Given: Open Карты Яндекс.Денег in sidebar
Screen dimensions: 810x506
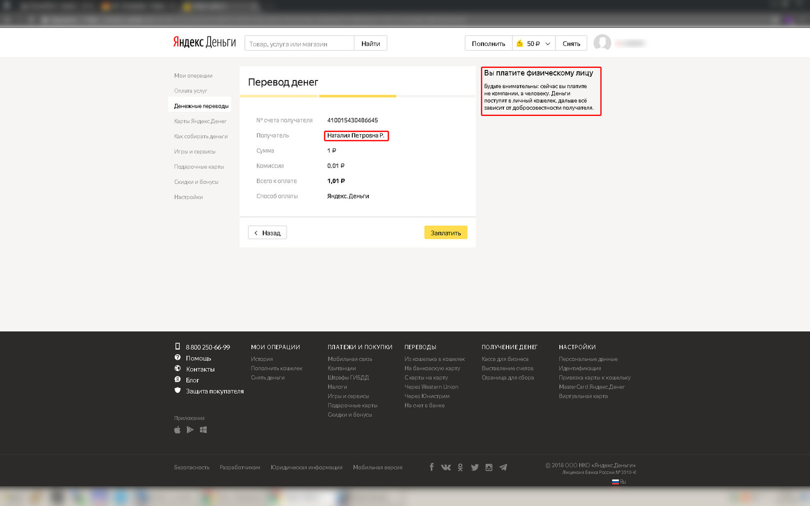Looking at the screenshot, I should point(200,121).
